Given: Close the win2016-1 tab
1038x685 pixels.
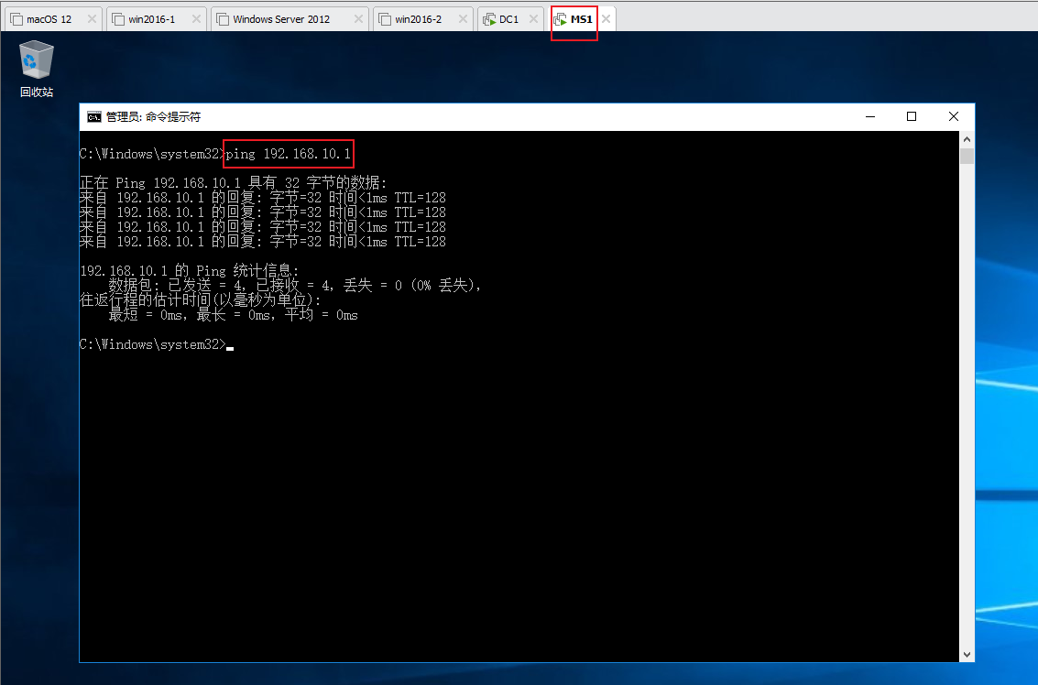Looking at the screenshot, I should pyautogui.click(x=197, y=19).
